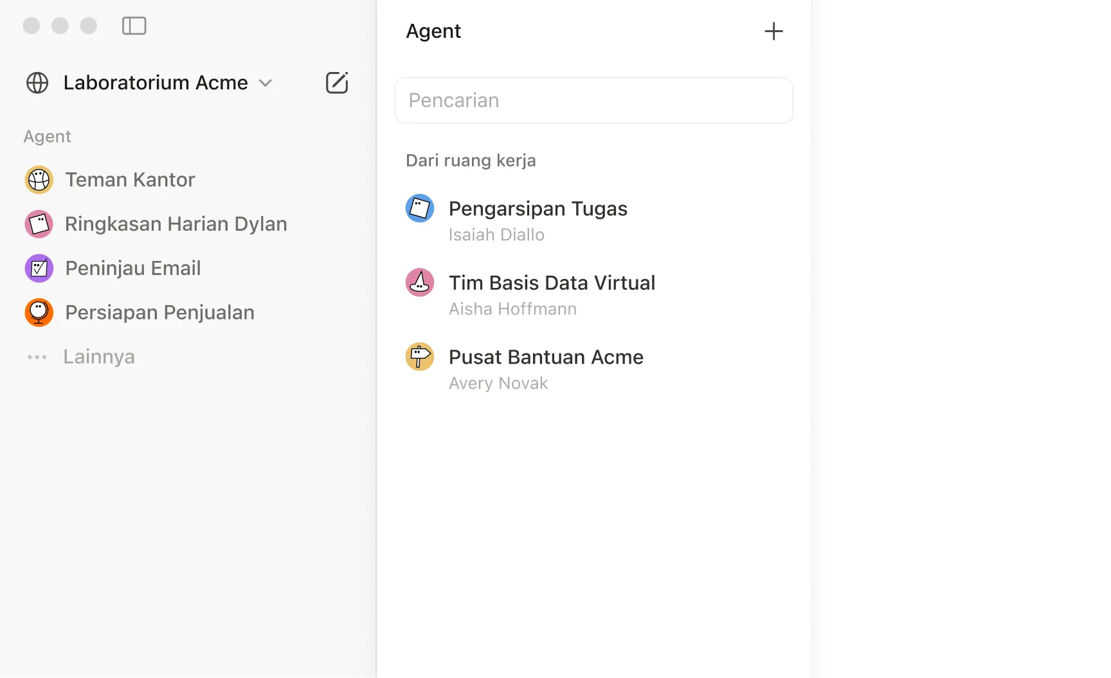The height and width of the screenshot is (678, 1111).
Task: Click the Agent panel title
Action: coord(433,30)
